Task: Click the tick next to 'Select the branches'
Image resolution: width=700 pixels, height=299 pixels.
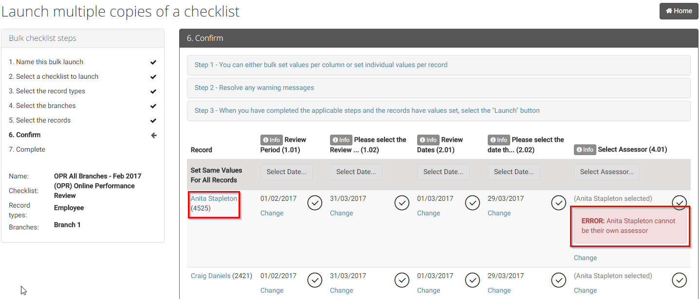Action: [153, 106]
